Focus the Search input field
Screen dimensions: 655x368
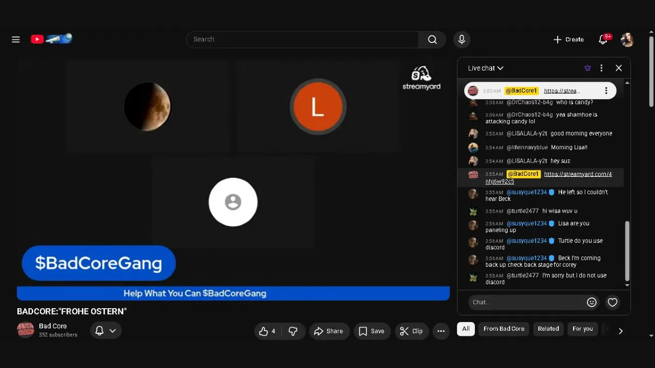tap(303, 39)
